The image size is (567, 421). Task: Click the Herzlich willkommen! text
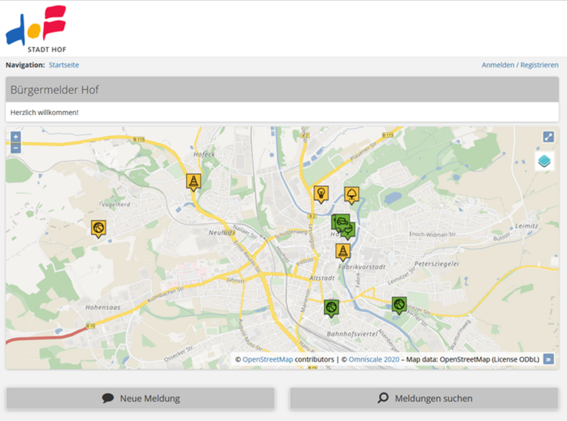click(x=44, y=112)
